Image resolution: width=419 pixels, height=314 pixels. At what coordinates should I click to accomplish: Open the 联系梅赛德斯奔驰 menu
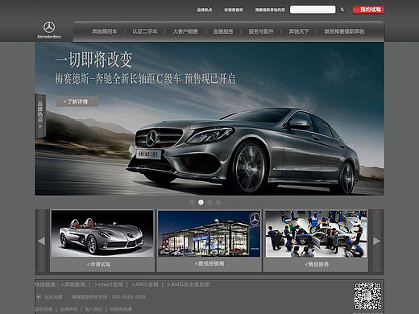pos(344,31)
